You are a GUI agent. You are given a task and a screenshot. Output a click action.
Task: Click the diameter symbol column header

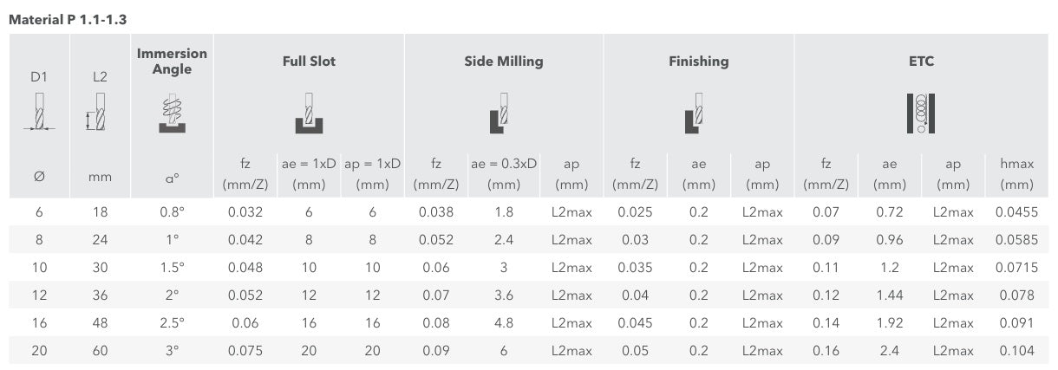click(39, 176)
